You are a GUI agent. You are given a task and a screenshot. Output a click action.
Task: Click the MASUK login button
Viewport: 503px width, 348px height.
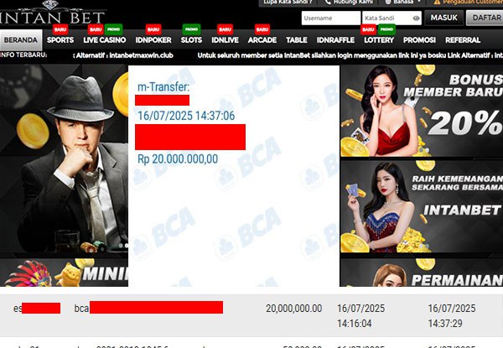(x=444, y=18)
